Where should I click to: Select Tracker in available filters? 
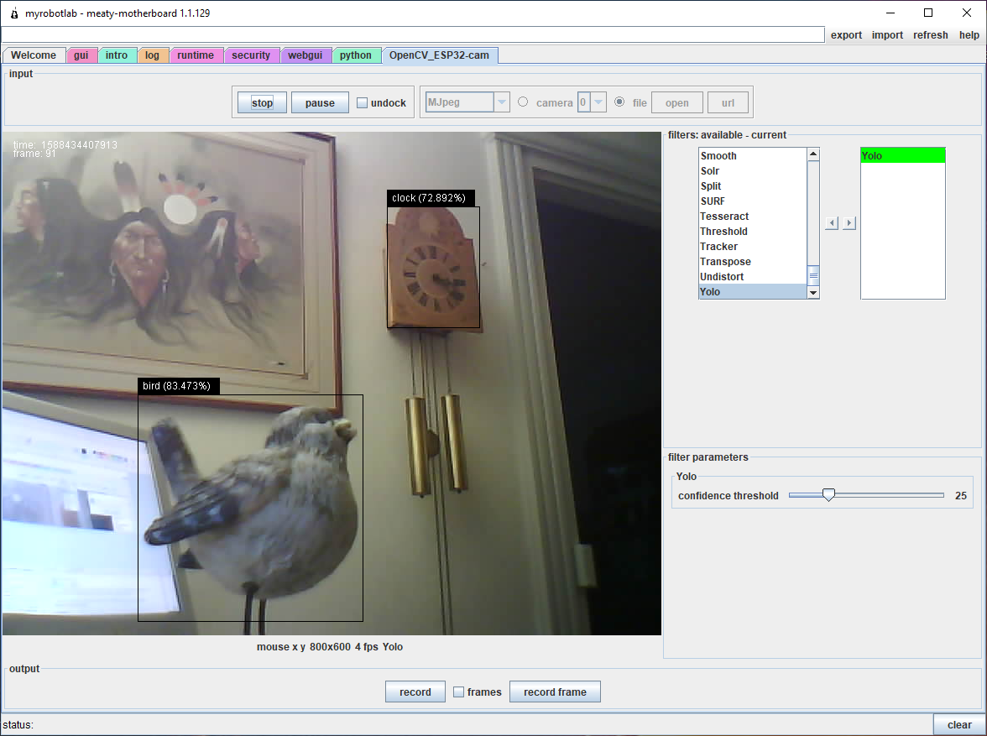753,246
